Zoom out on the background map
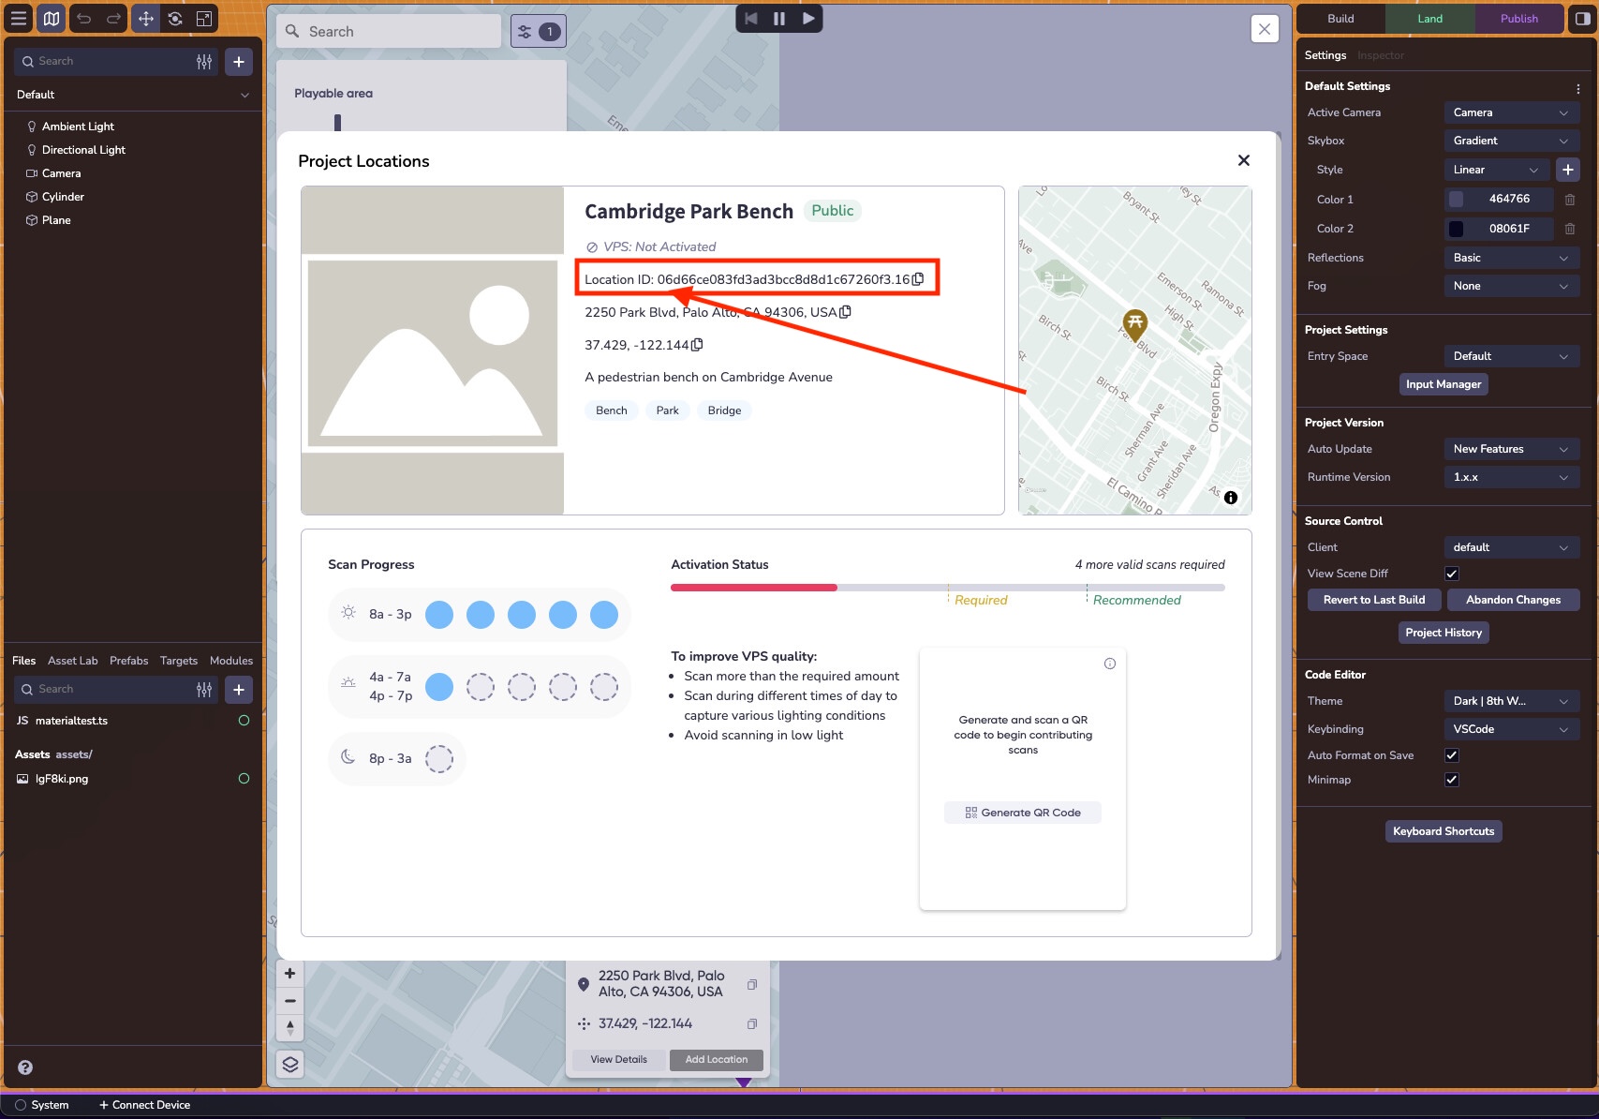This screenshot has width=1599, height=1119. (x=290, y=1001)
